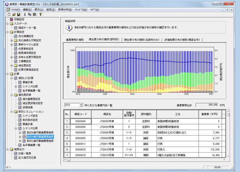Click the 計画一覧表 document icon
This screenshot has height=172, width=240.
16,153
